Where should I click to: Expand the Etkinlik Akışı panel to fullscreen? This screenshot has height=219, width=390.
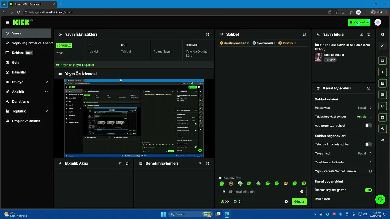pyautogui.click(x=127, y=164)
